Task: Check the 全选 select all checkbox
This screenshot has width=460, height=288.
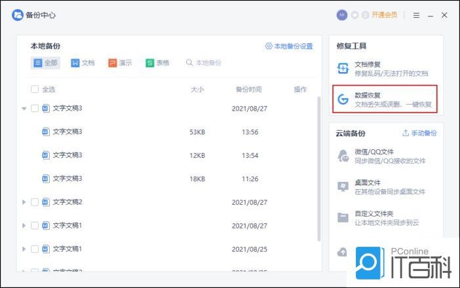Action: coord(35,89)
